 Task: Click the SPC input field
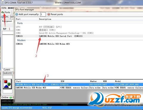[12, 17]
